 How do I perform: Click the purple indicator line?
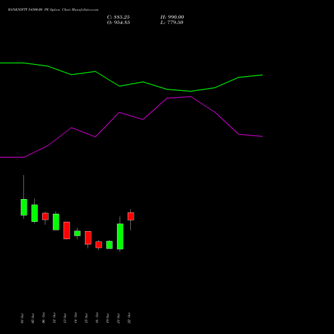point(143,120)
